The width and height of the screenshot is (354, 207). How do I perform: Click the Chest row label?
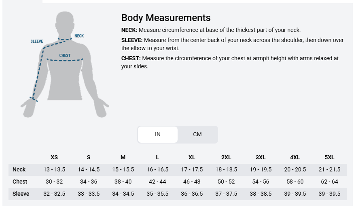coord(20,182)
